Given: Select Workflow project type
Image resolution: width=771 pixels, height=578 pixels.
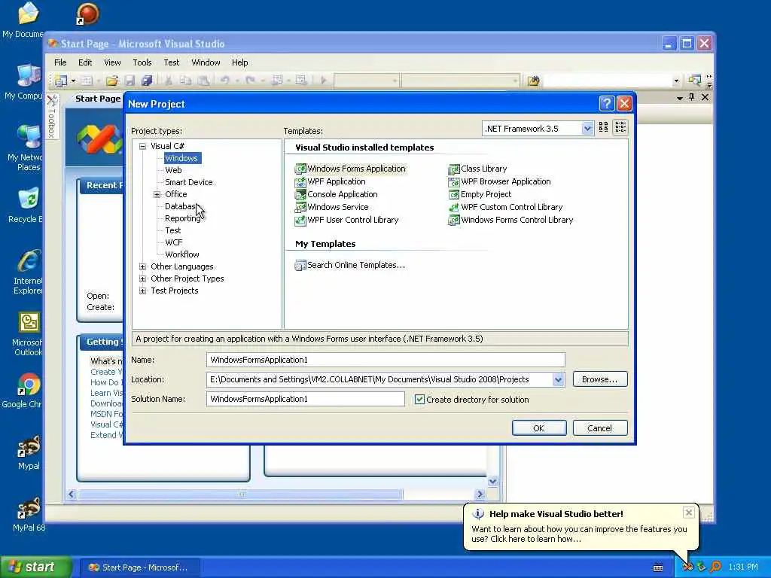Looking at the screenshot, I should click(182, 254).
